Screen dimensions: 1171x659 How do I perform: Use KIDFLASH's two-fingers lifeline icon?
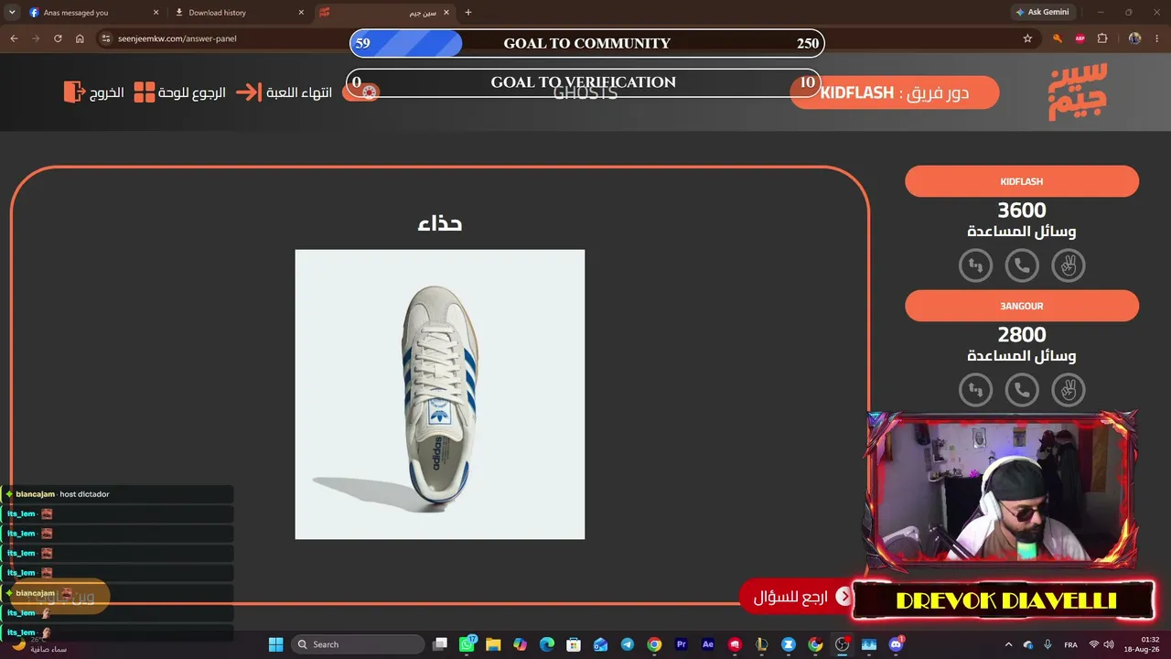(1068, 265)
